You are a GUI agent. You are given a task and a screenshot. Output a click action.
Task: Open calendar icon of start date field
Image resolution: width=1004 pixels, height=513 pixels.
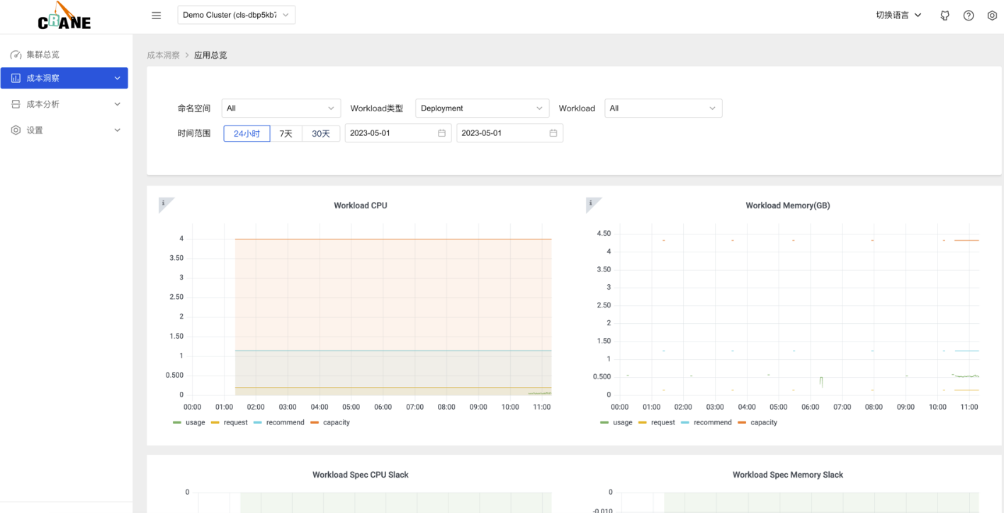click(x=441, y=133)
